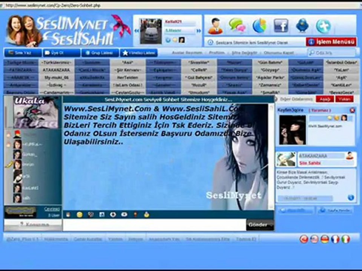Switch language with the French flag
The height and width of the screenshot is (271, 362).
point(335,239)
